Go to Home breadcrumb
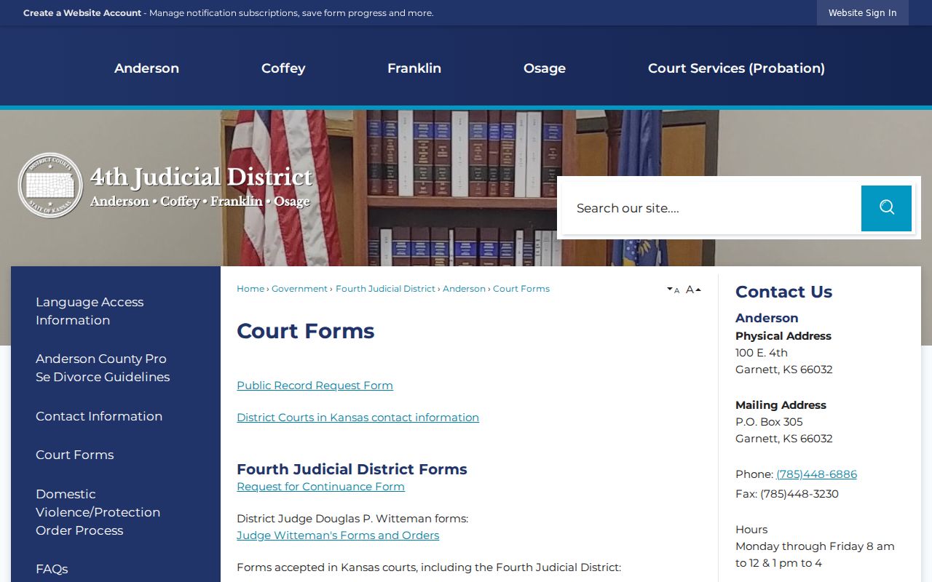This screenshot has height=582, width=932. coord(250,289)
